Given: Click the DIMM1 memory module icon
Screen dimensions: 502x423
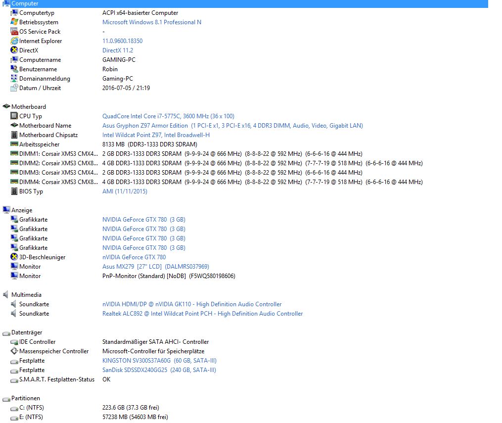Looking at the screenshot, I should click(14, 154).
